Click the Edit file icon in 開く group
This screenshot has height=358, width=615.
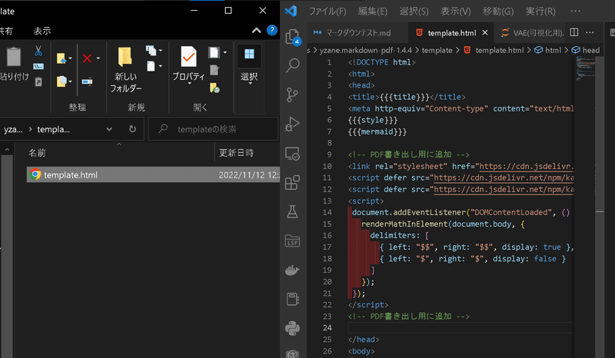coord(214,70)
